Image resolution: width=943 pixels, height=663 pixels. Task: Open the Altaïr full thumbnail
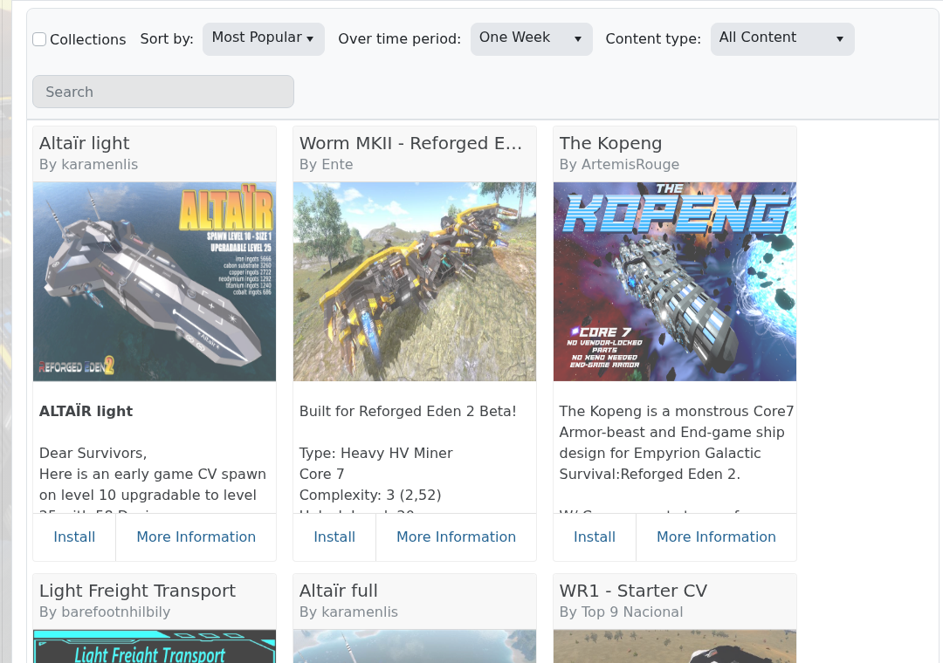tap(415, 646)
